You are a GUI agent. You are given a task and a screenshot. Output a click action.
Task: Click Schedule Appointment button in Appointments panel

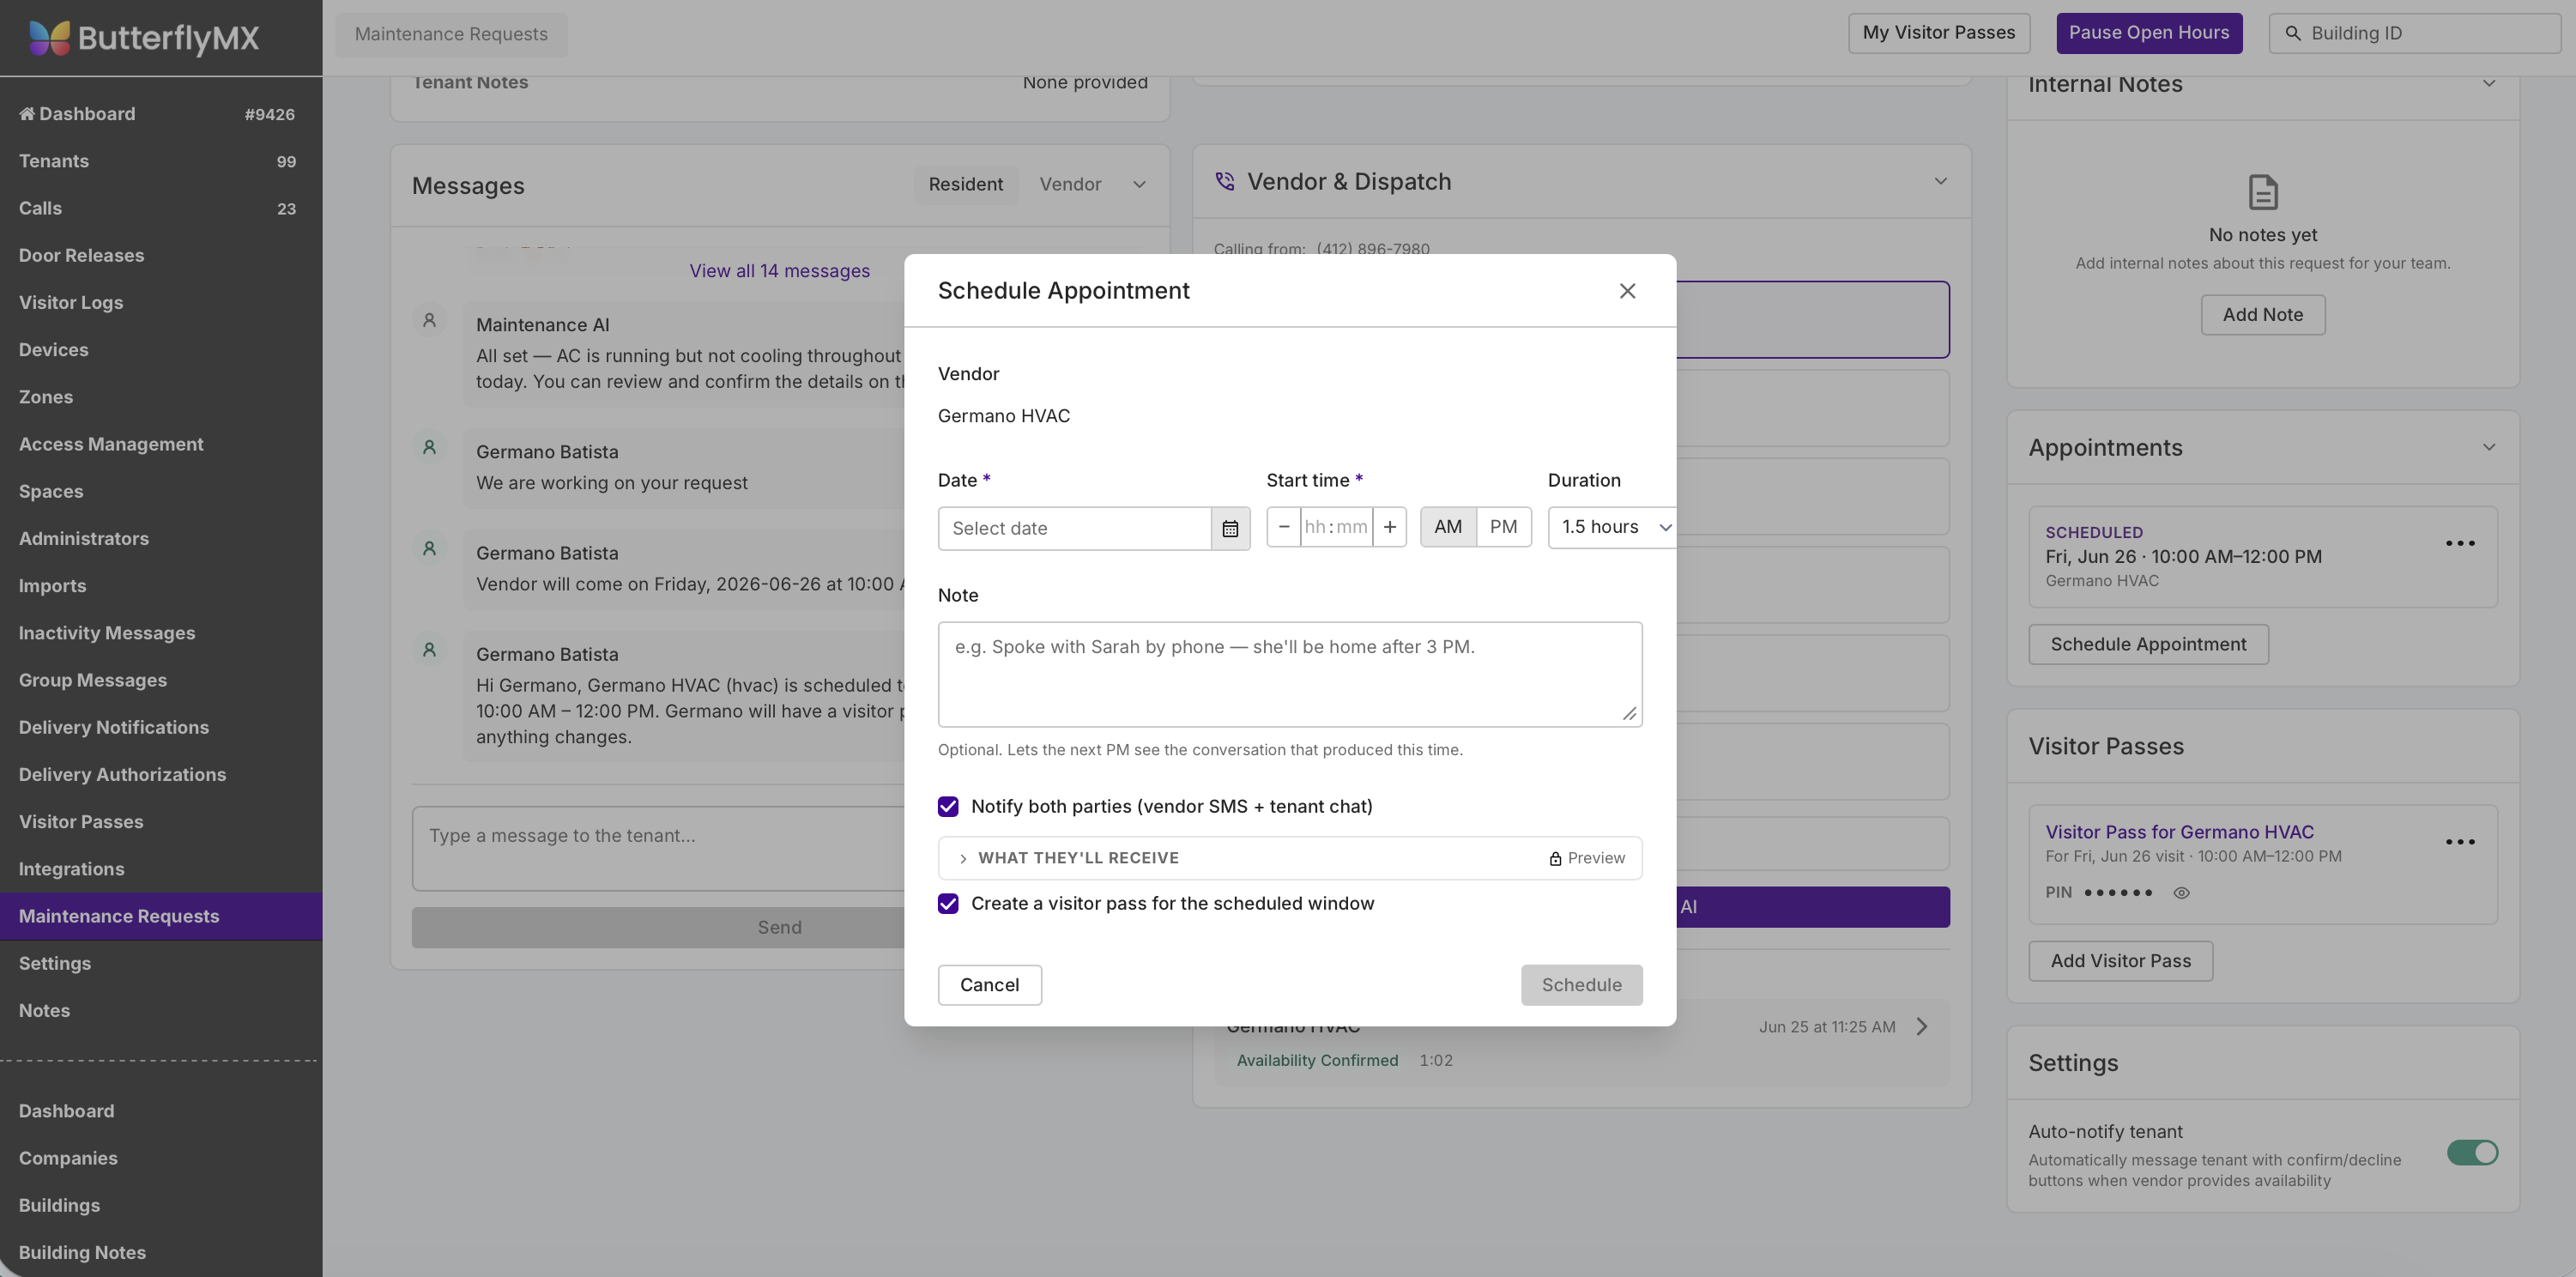point(2148,644)
